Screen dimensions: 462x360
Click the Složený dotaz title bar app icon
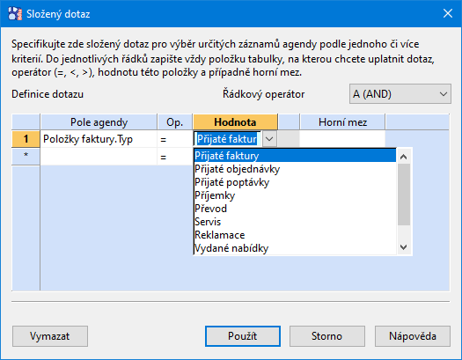[x=15, y=13]
